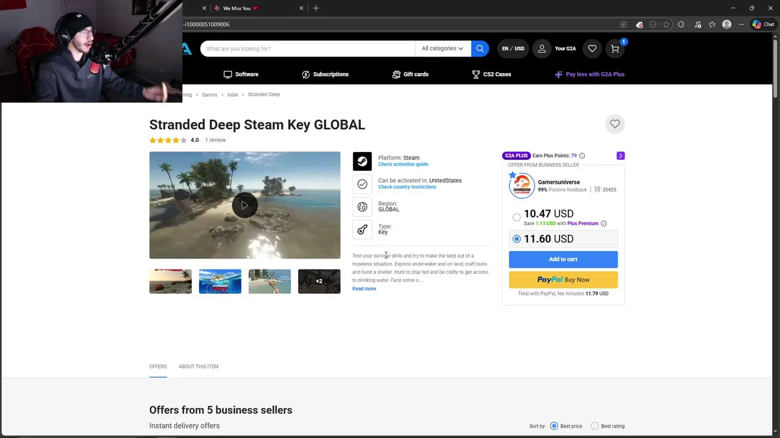Click the Plus Premium info icon
Viewport: 780px width, 438px height.
(603, 223)
